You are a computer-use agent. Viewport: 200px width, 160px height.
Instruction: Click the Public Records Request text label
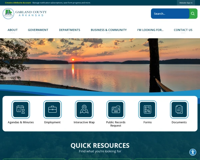(x=116, y=124)
